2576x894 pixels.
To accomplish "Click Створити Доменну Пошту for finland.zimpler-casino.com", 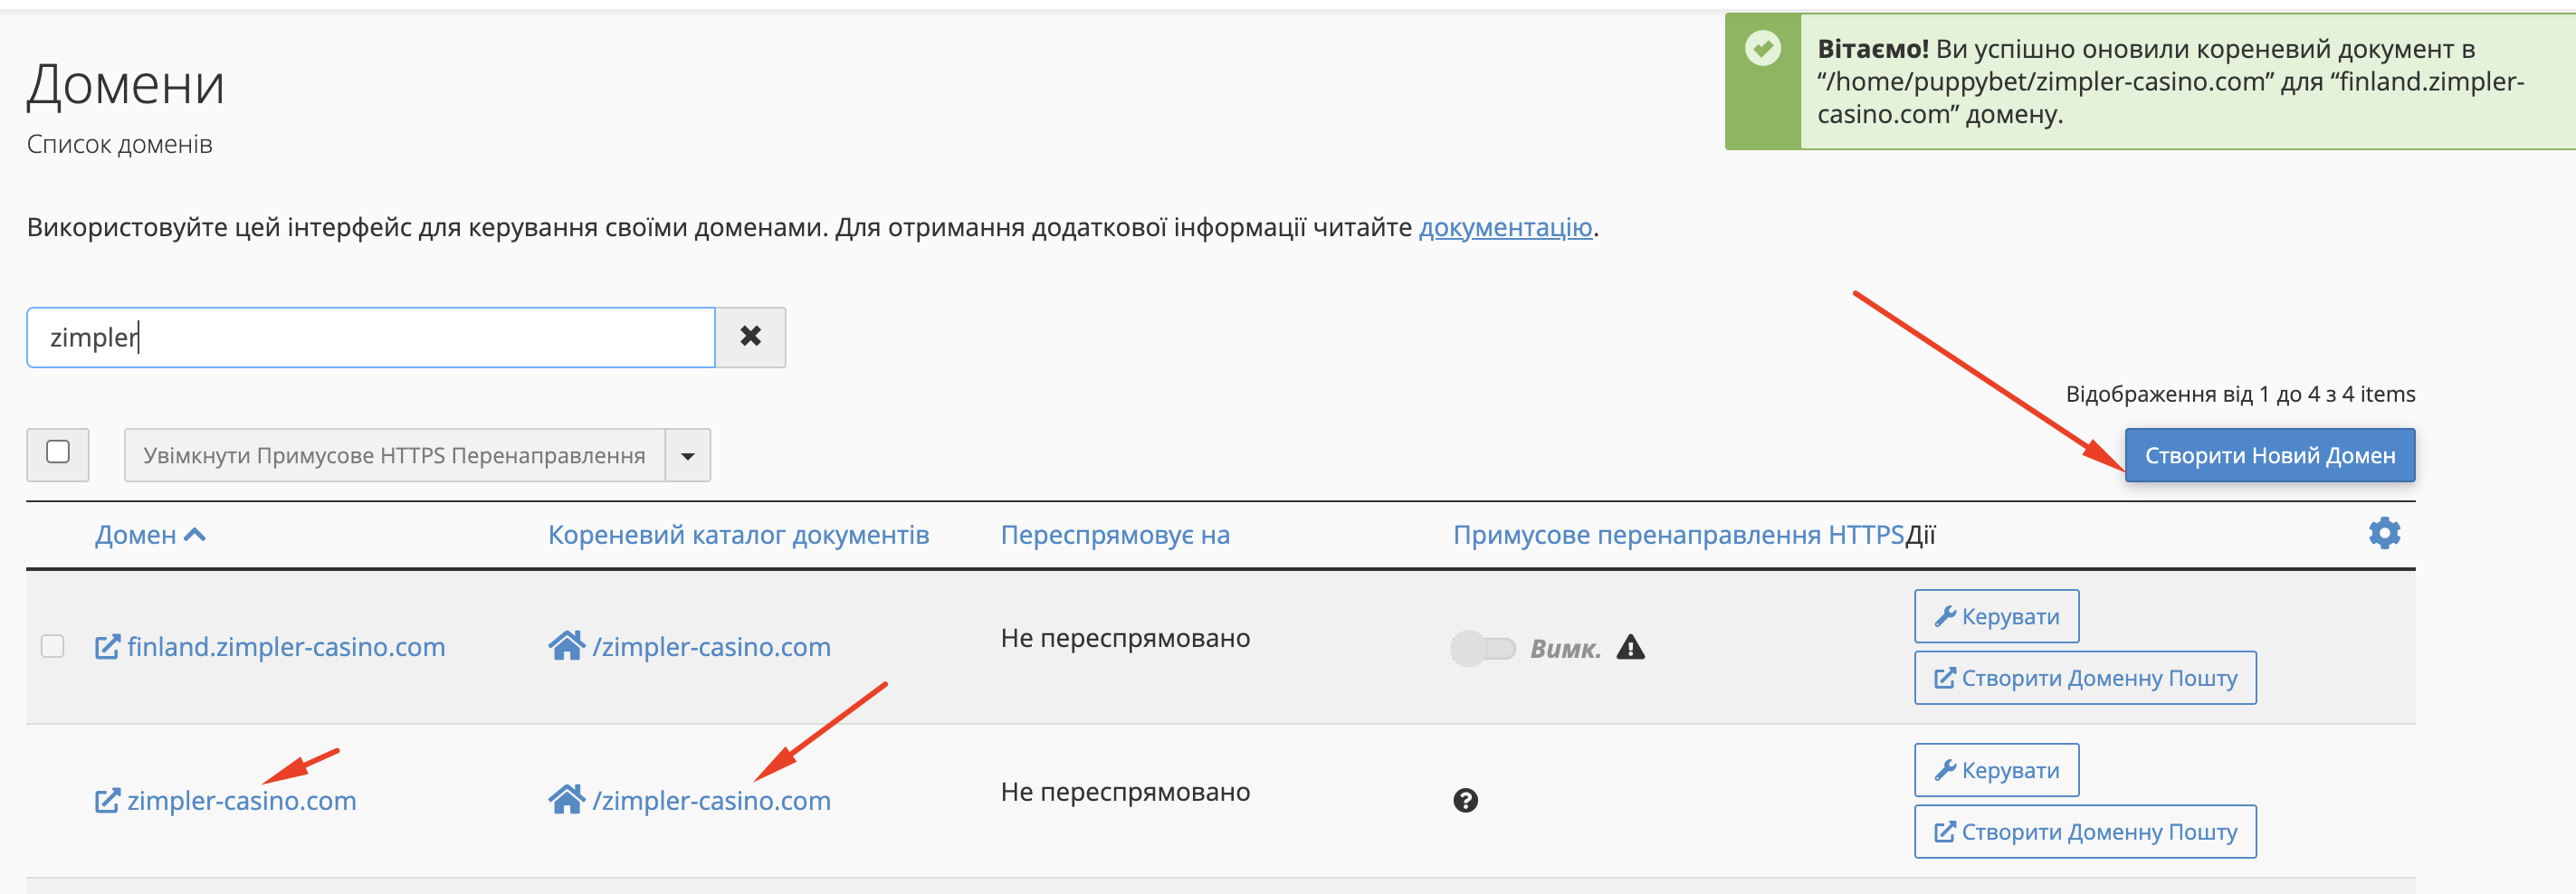I will pos(2085,678).
